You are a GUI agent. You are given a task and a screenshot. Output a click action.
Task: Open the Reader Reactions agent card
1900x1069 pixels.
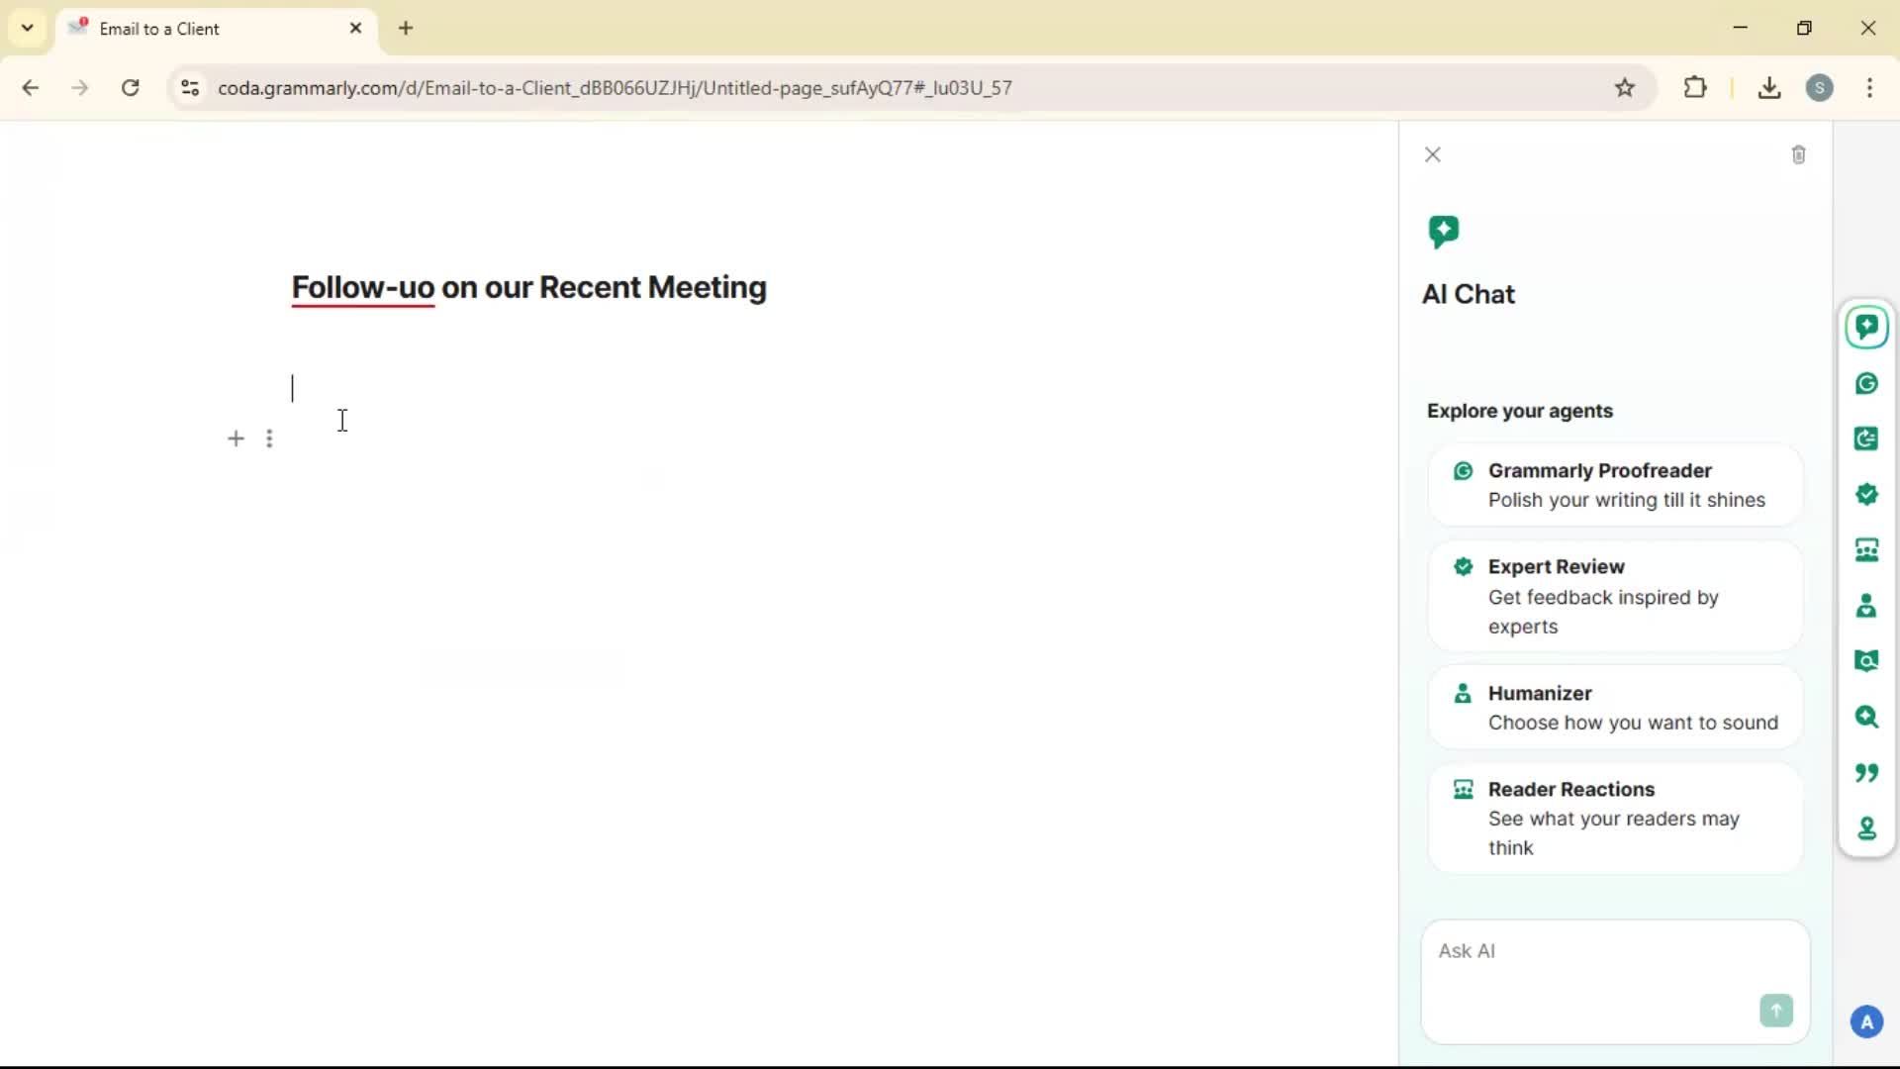point(1615,818)
